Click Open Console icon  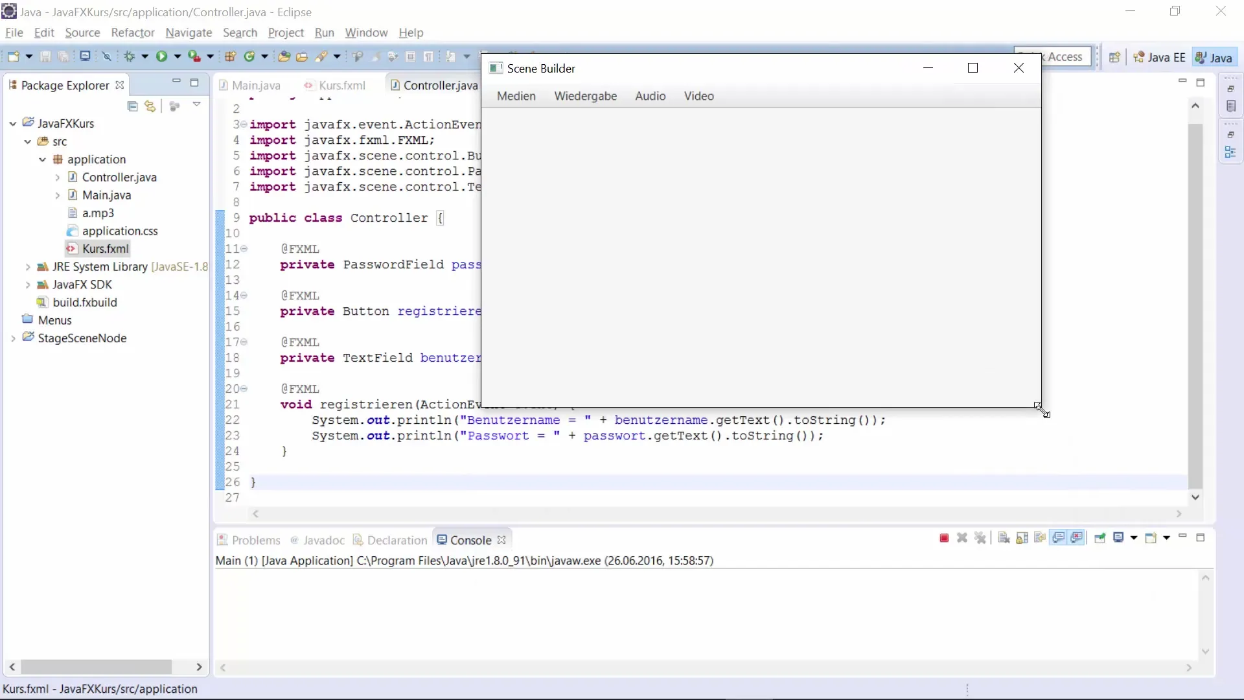click(x=1151, y=538)
